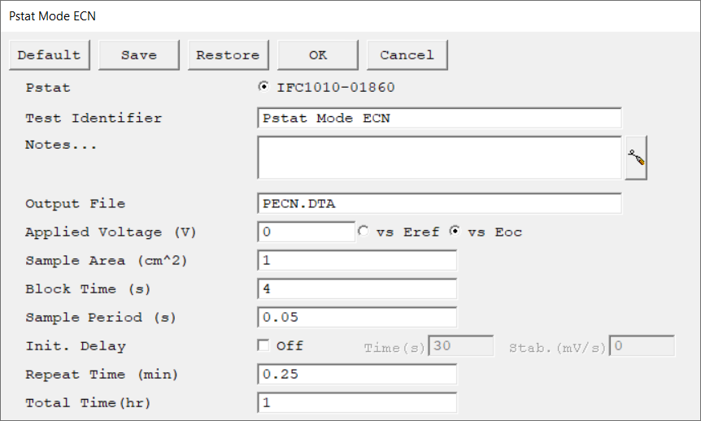The height and width of the screenshot is (421, 701).
Task: Click the Default button
Action: tap(50, 55)
